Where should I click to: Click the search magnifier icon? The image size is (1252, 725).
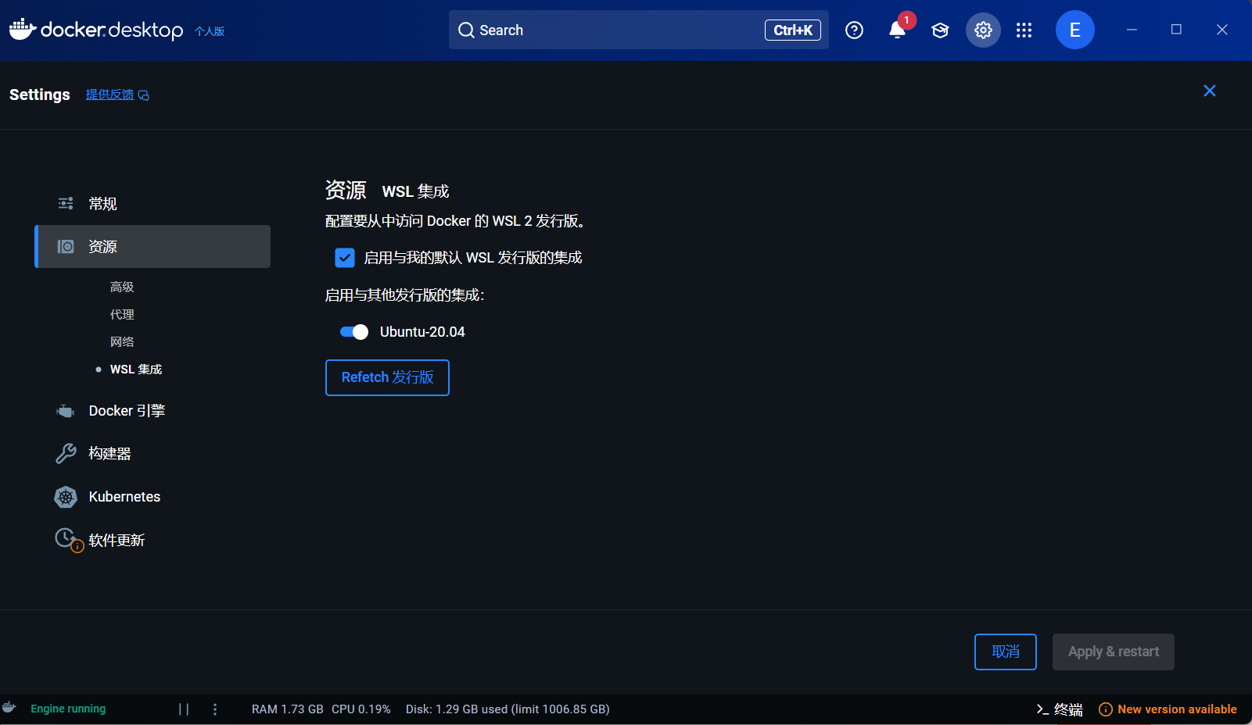[x=466, y=30]
